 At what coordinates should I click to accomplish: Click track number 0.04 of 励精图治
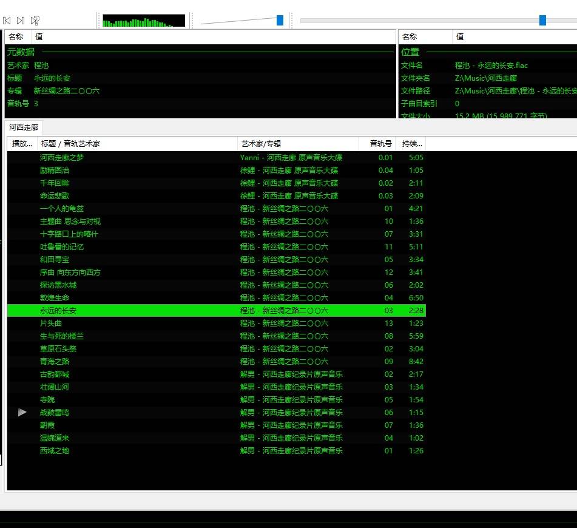pyautogui.click(x=386, y=171)
